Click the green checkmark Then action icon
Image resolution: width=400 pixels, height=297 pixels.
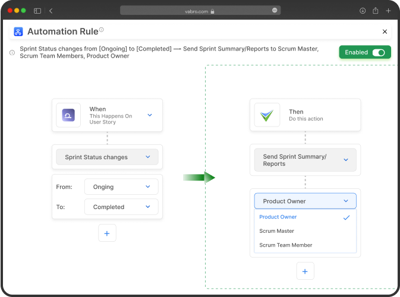(267, 115)
